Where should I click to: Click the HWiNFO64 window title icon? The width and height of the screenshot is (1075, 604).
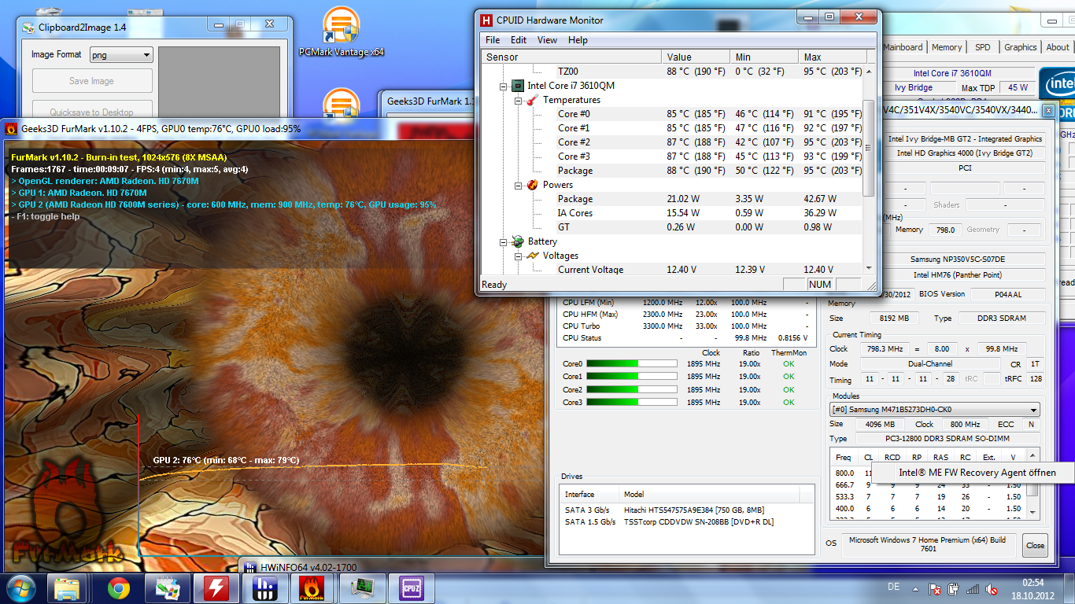point(249,567)
